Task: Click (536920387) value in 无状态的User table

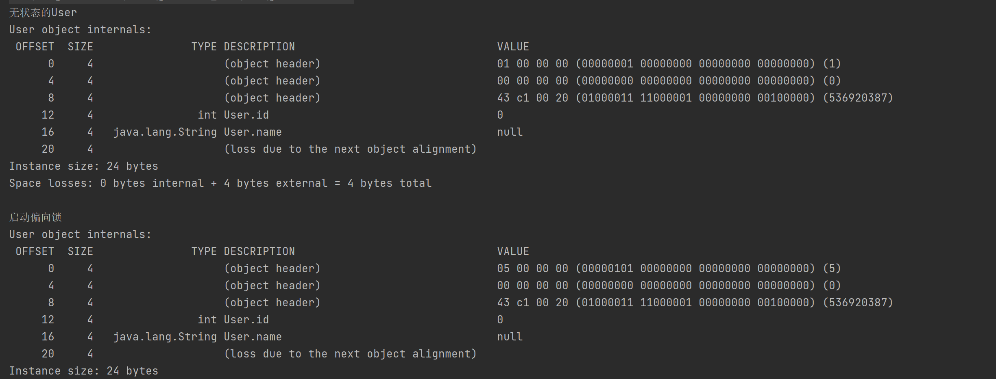Action: (x=858, y=98)
